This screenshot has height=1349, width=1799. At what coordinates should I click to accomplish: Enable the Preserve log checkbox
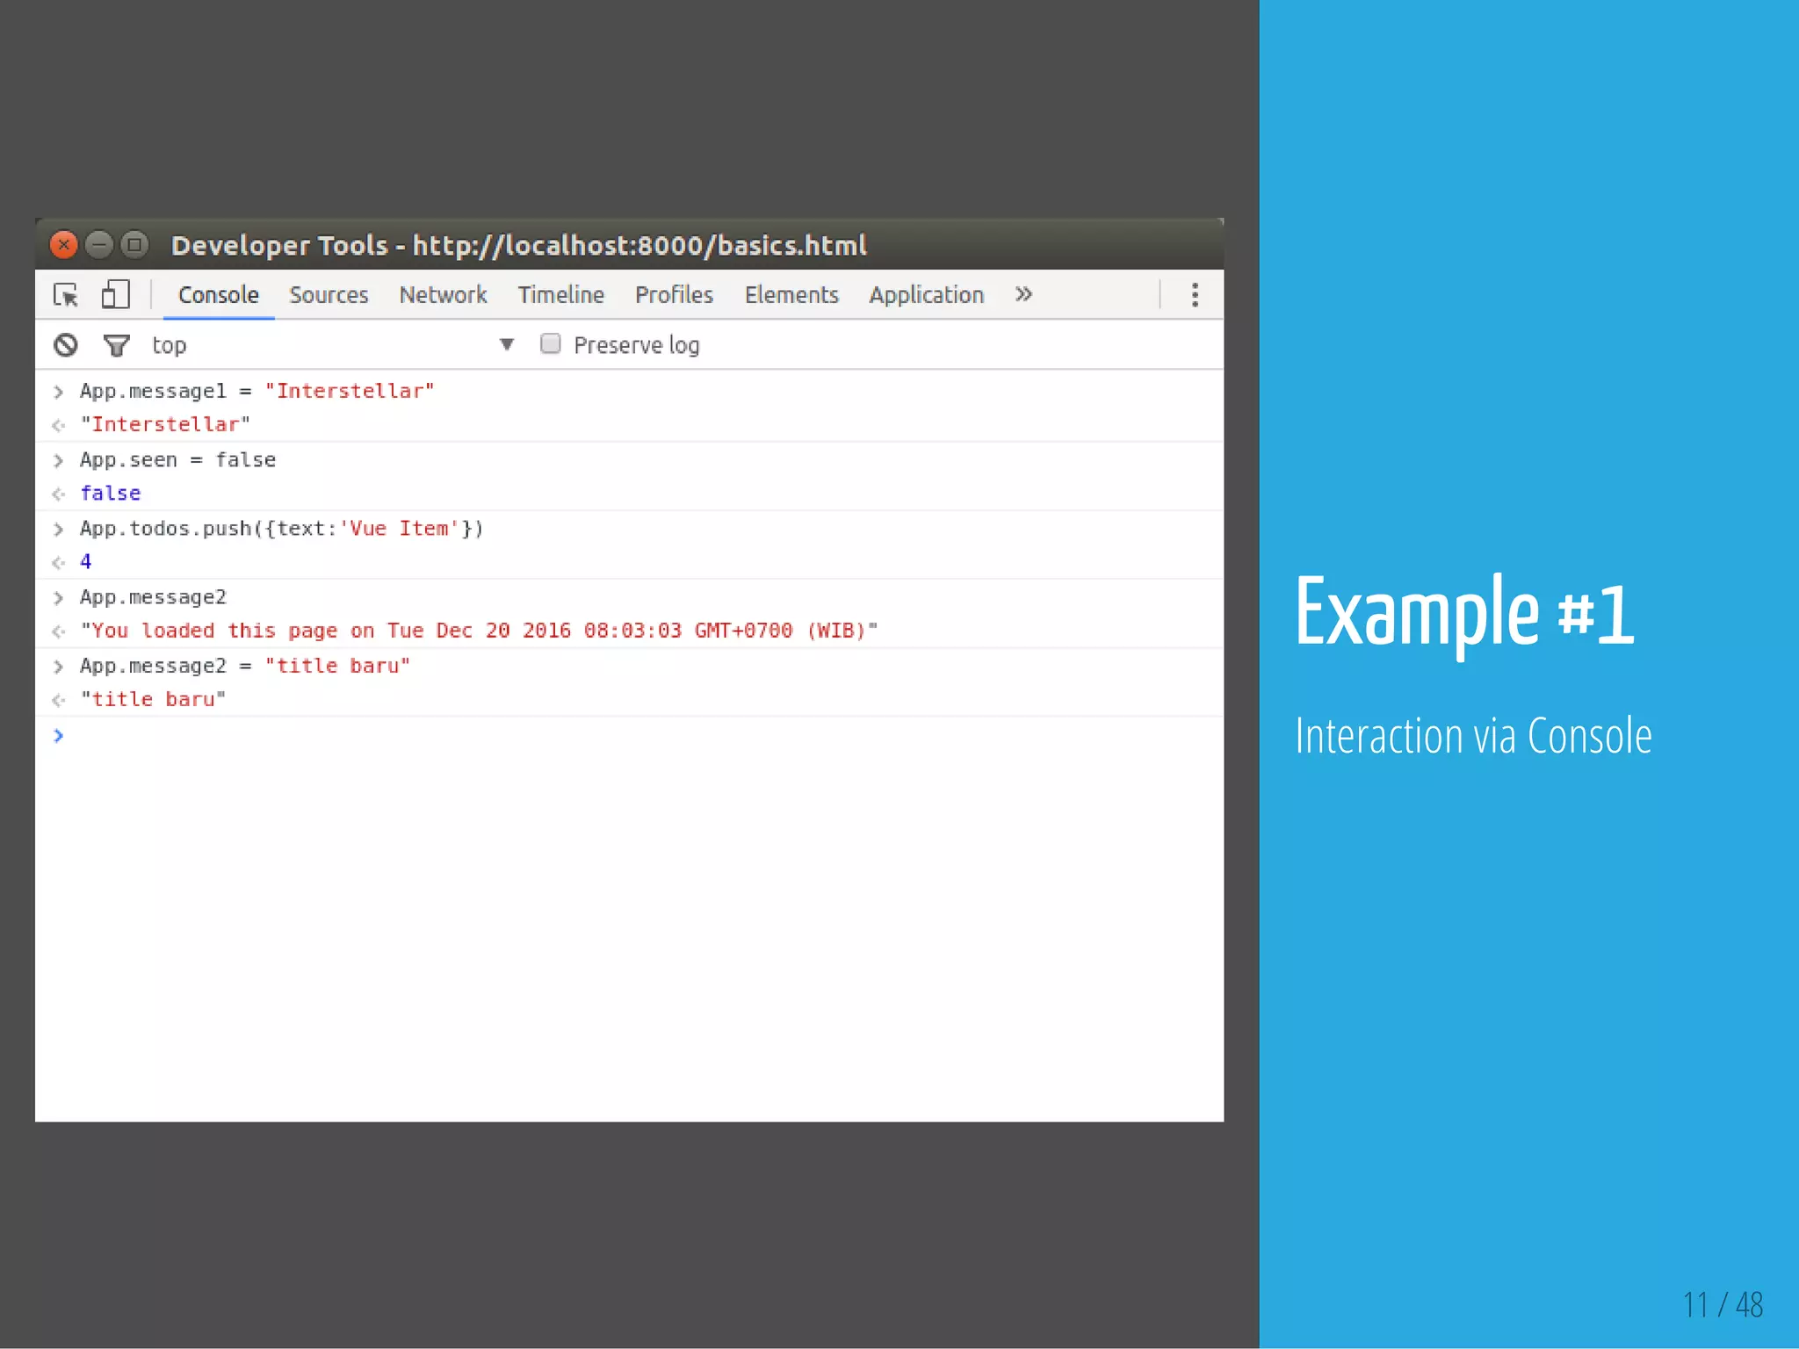point(551,344)
